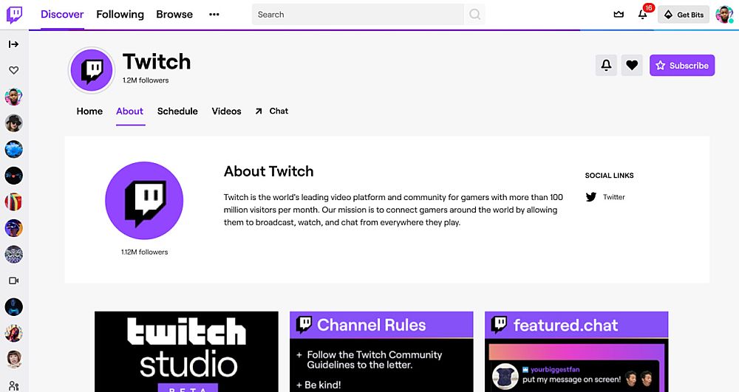This screenshot has height=392, width=739.
Task: Open the user avatar account menu
Action: click(724, 15)
